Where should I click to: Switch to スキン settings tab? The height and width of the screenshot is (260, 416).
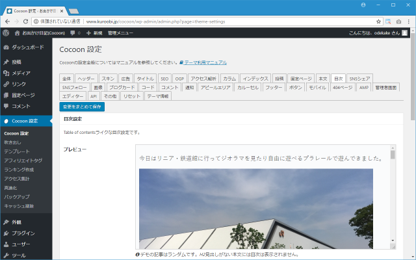(x=108, y=79)
